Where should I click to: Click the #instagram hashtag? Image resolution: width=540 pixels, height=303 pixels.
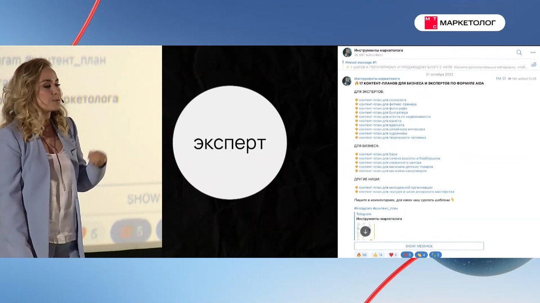point(363,208)
